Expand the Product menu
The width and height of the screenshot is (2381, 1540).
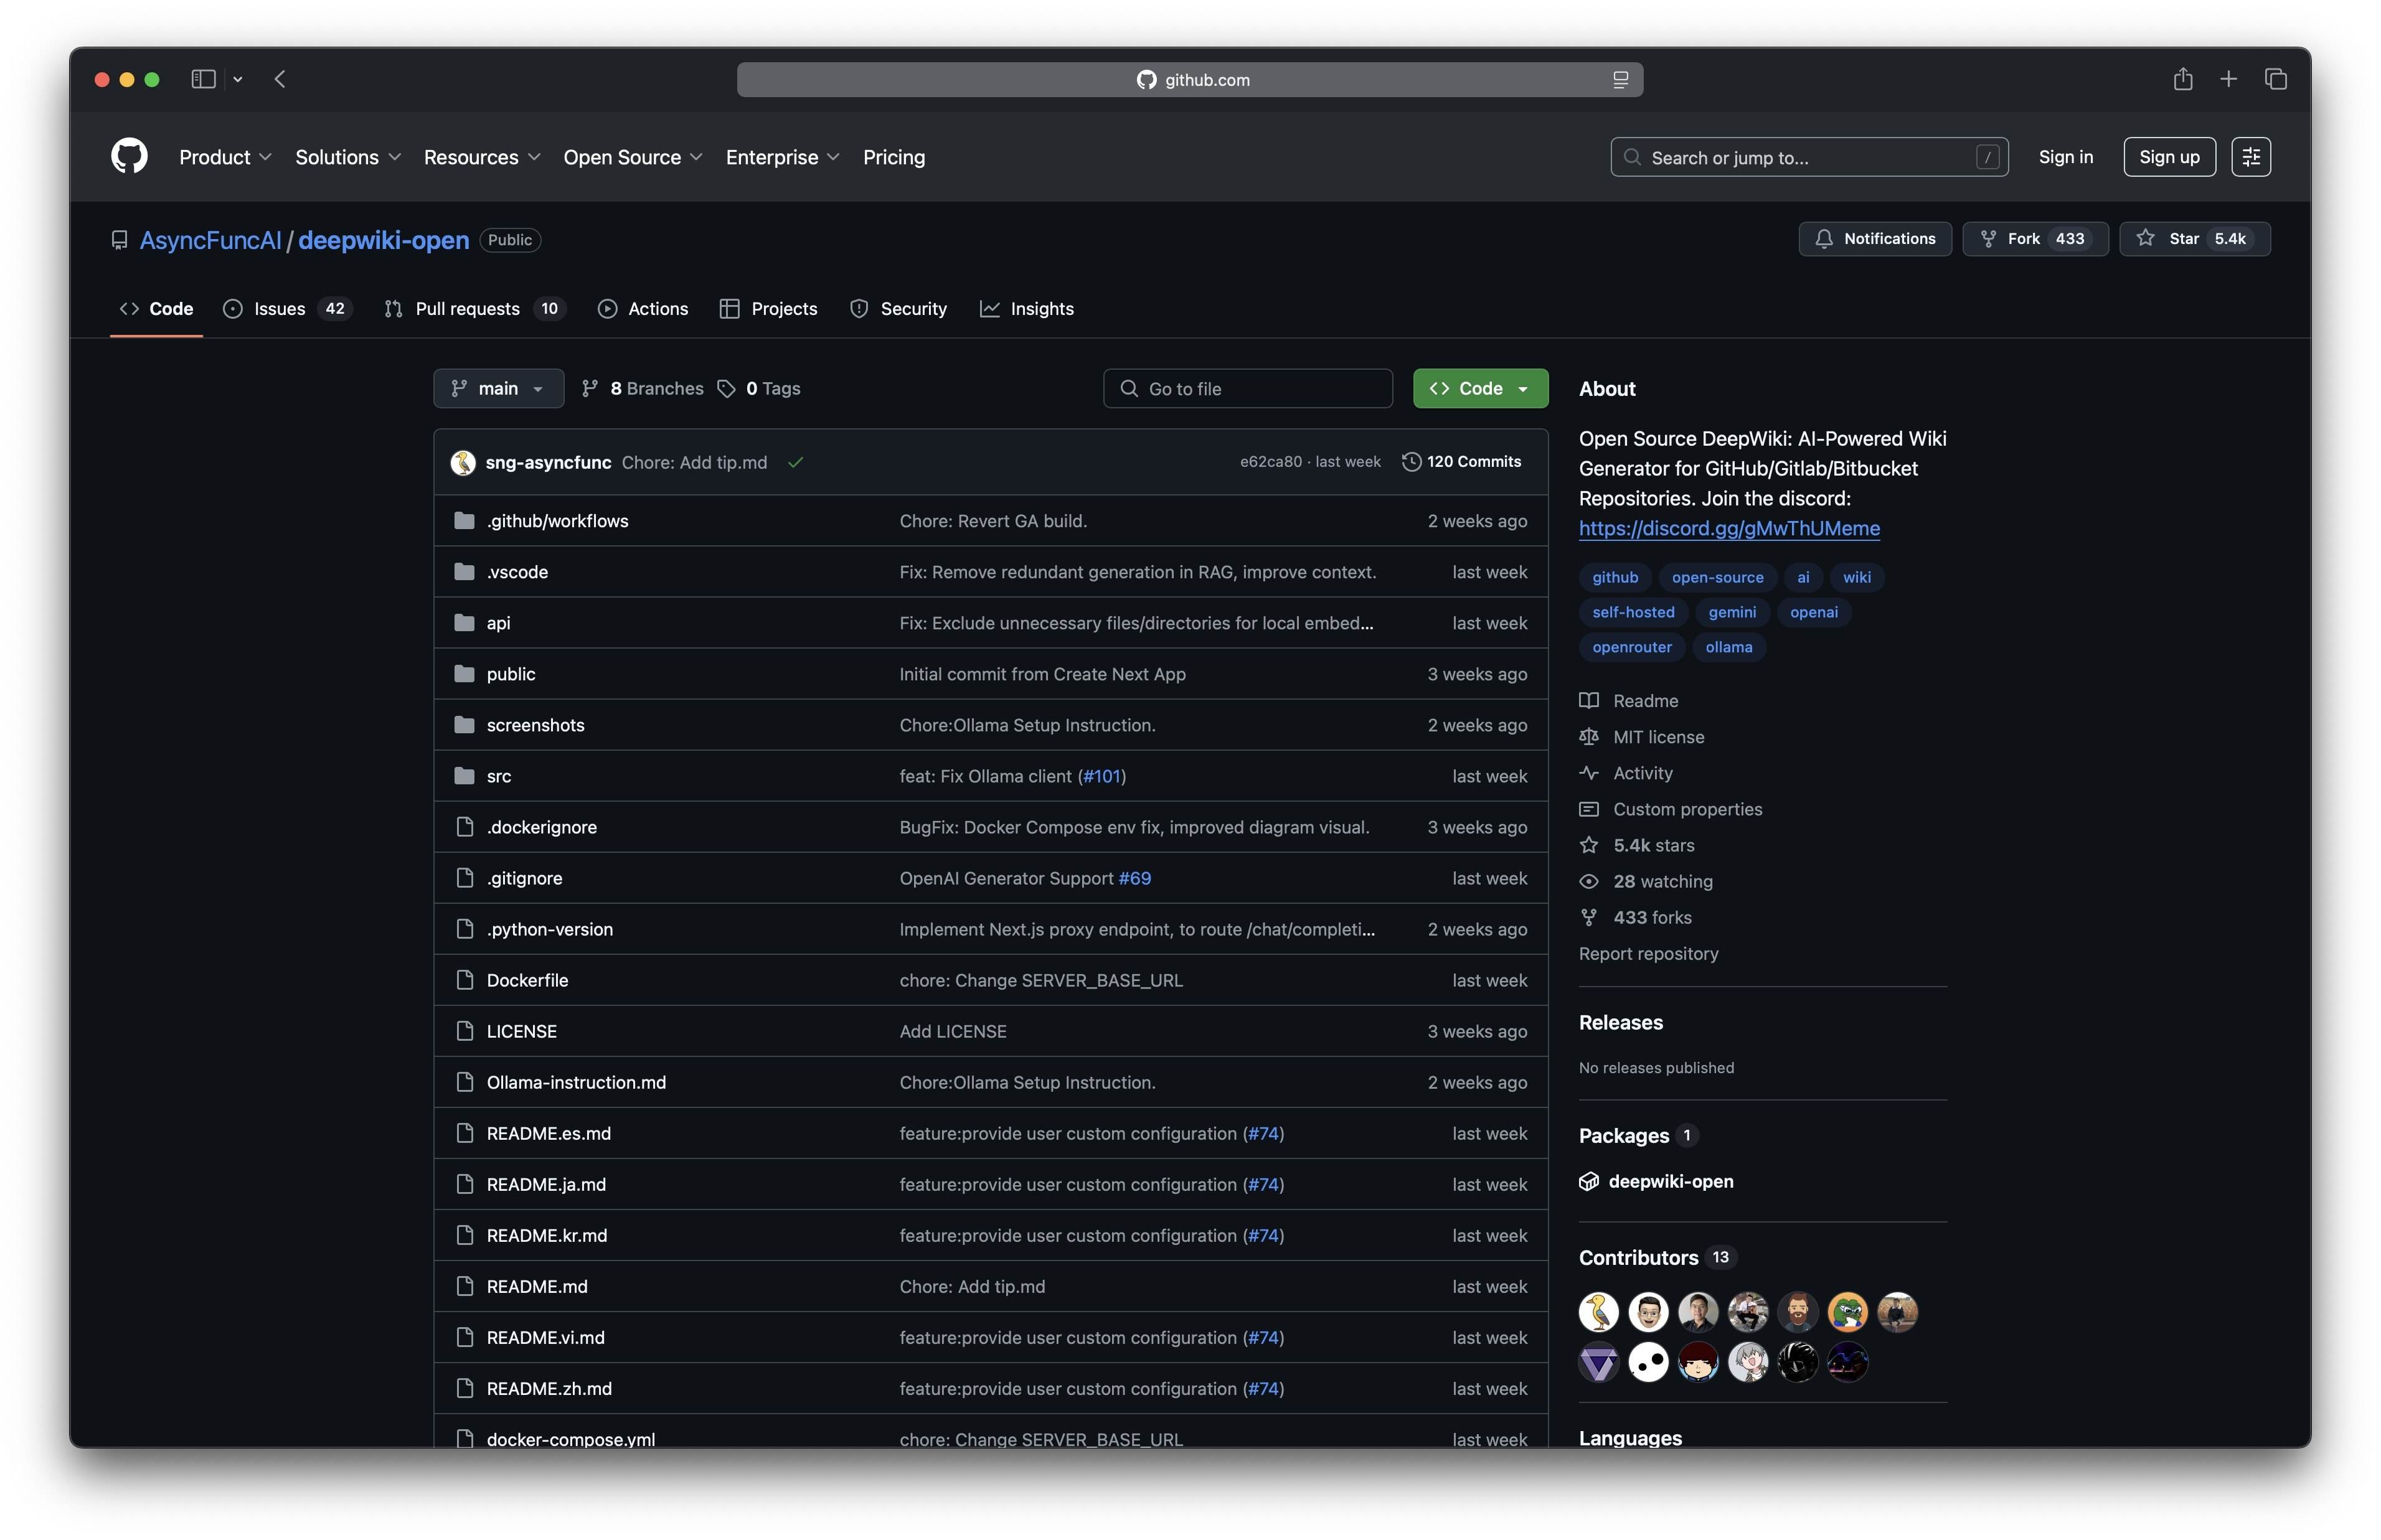pyautogui.click(x=225, y=157)
